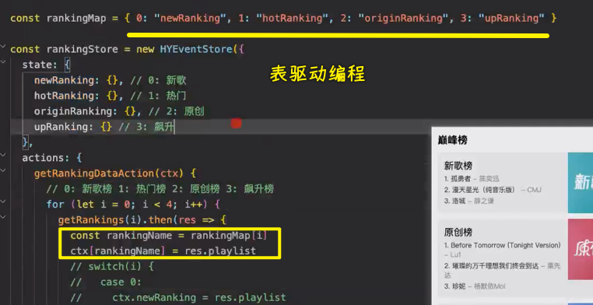
Task: Click the 巅峰榜 section header
Action: pos(452,140)
